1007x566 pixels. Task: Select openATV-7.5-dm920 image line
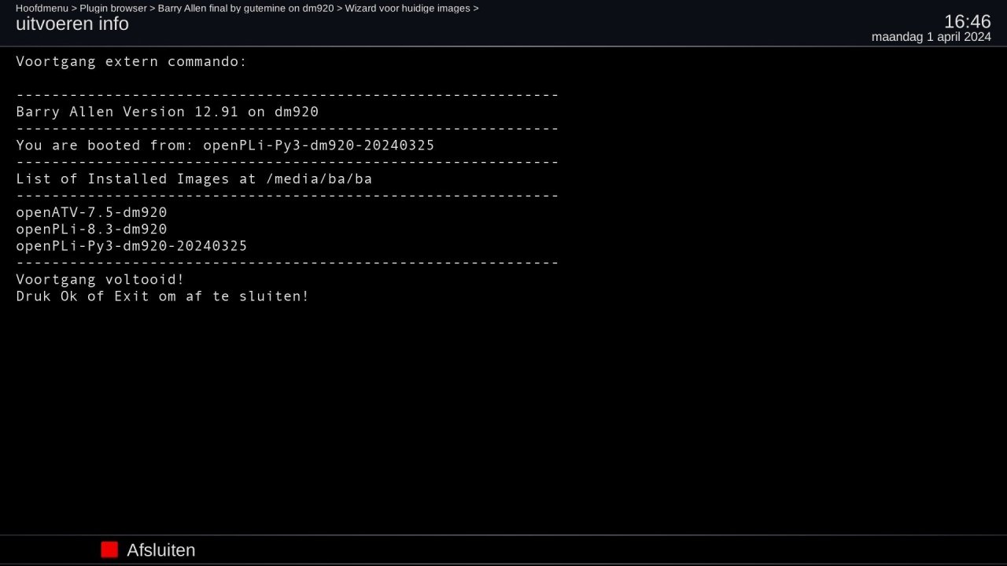[91, 212]
